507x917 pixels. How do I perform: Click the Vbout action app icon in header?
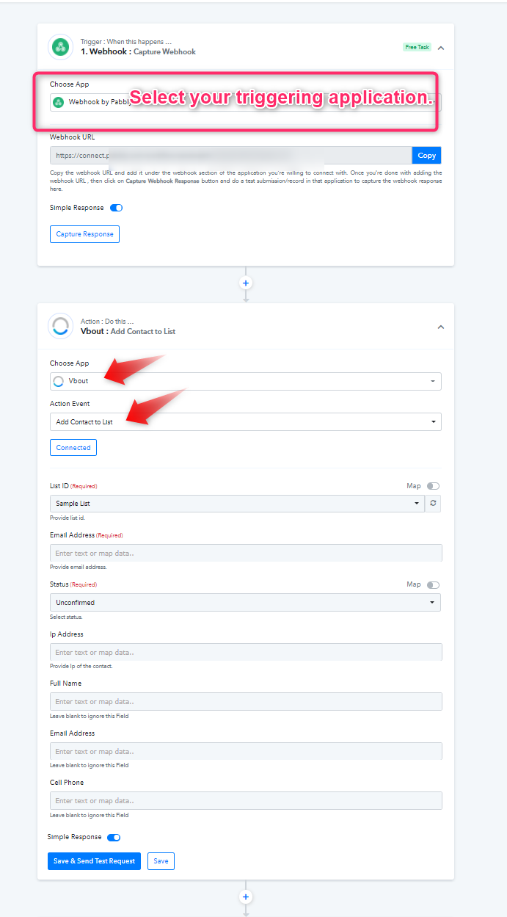(60, 326)
